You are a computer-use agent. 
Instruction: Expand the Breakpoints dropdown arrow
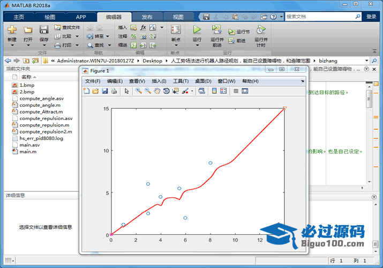click(x=176, y=45)
